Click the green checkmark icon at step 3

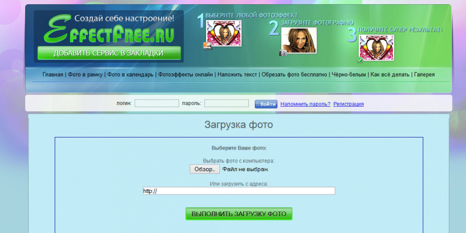[360, 60]
